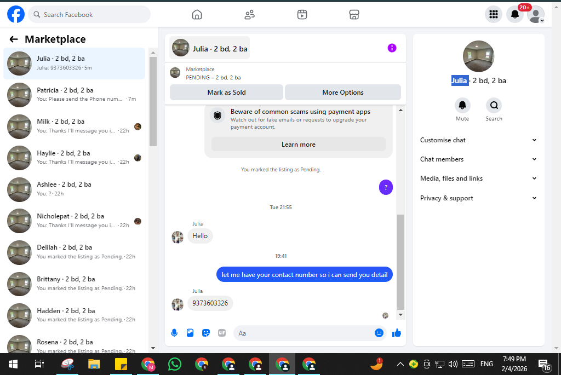This screenshot has height=375, width=561.
Task: Mute the Julia conversation with the bell icon
Action: click(462, 106)
